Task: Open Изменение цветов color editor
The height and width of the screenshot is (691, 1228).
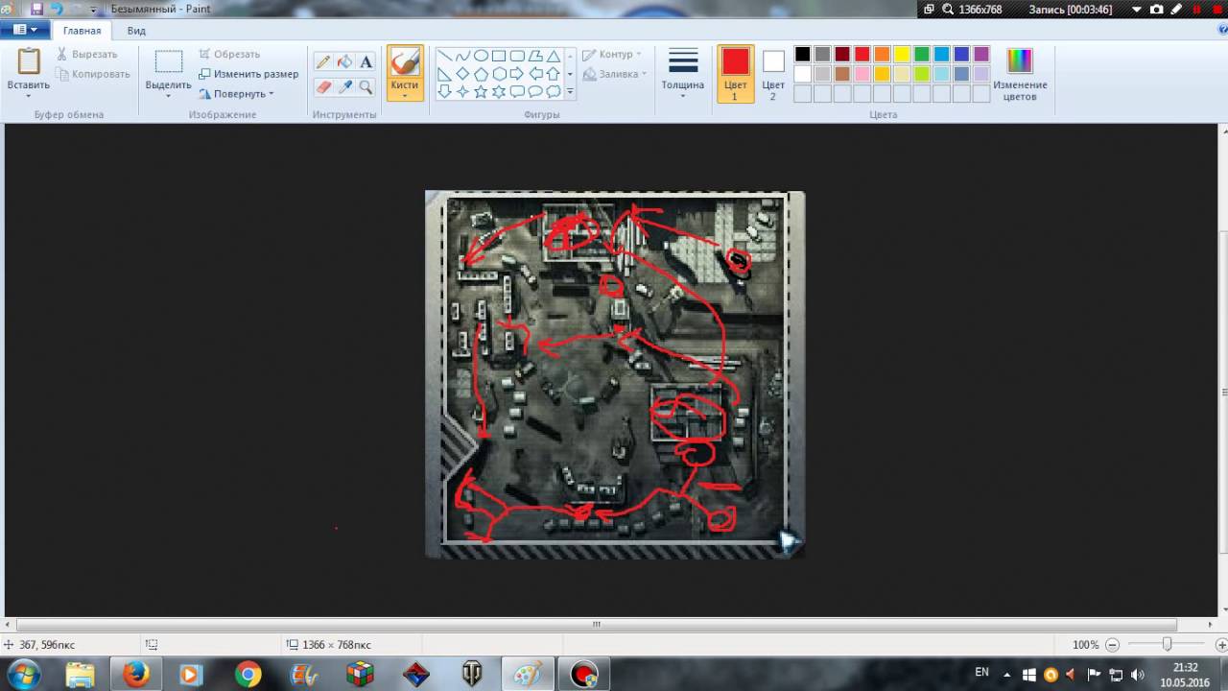Action: (x=1020, y=73)
